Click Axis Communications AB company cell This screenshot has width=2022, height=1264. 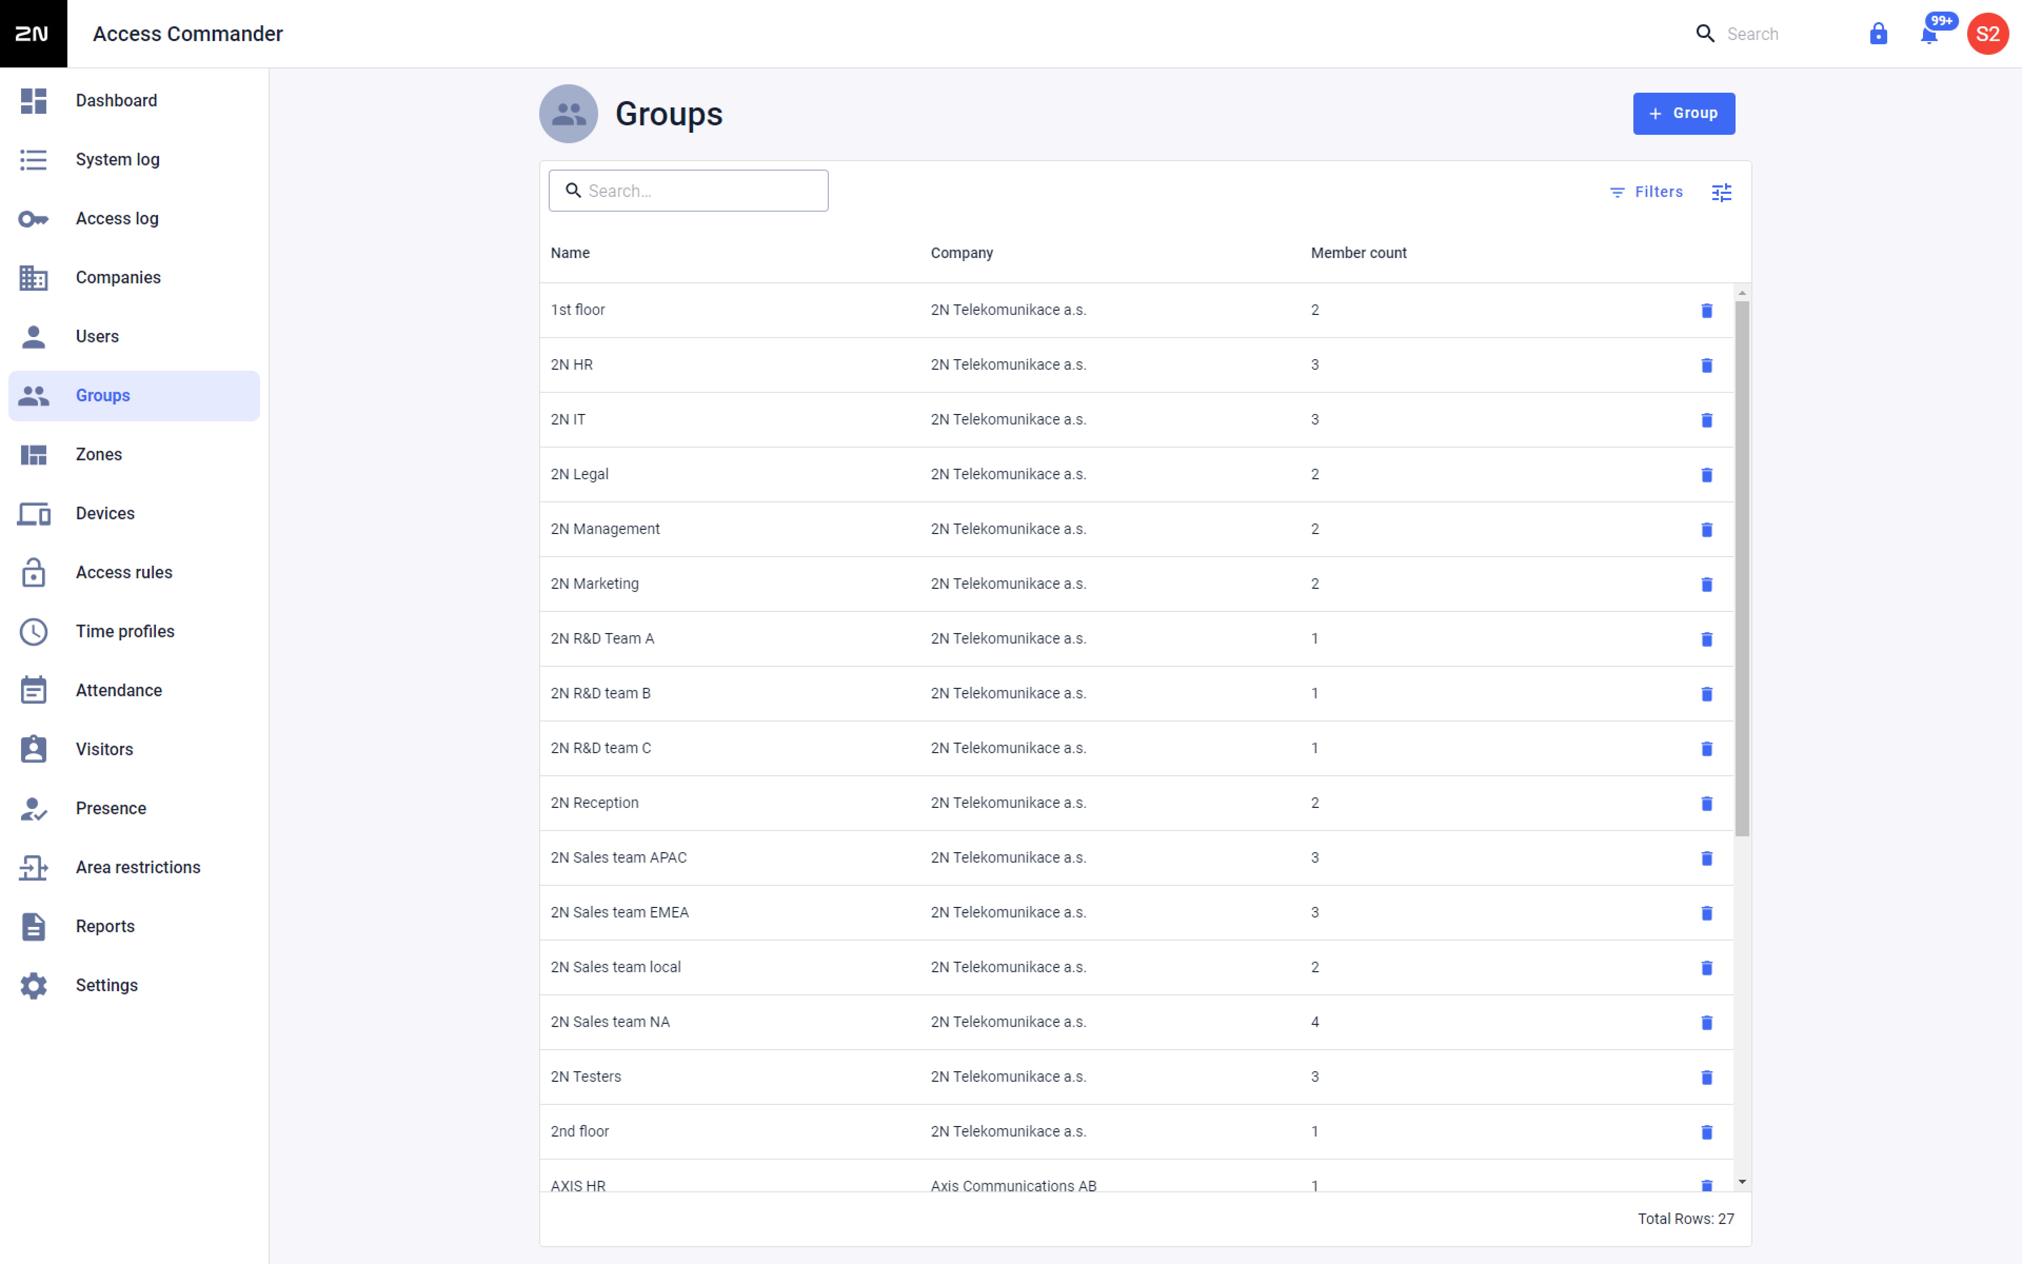(x=1014, y=1186)
